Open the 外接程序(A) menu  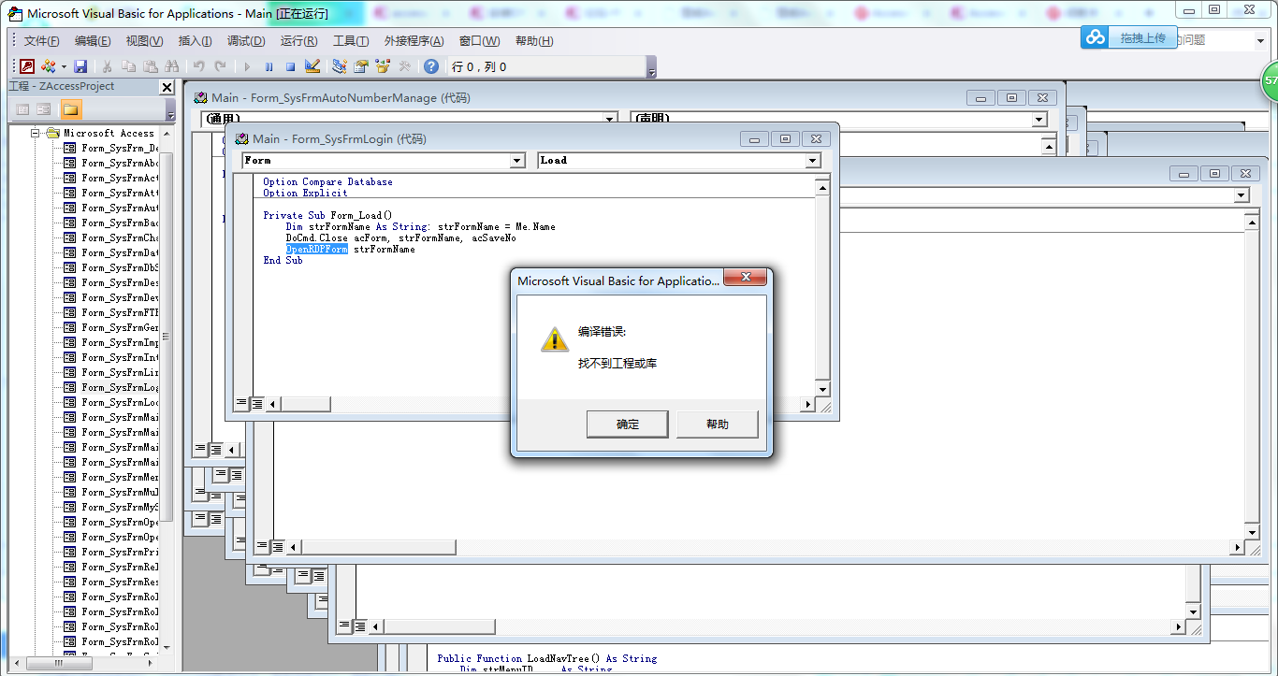[x=414, y=40]
